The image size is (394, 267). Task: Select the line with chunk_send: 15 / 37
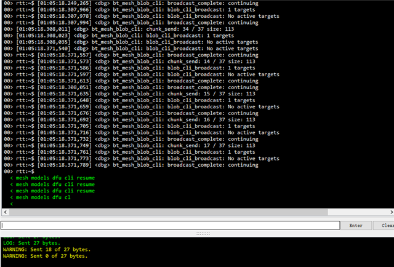pyautogui.click(x=129, y=94)
